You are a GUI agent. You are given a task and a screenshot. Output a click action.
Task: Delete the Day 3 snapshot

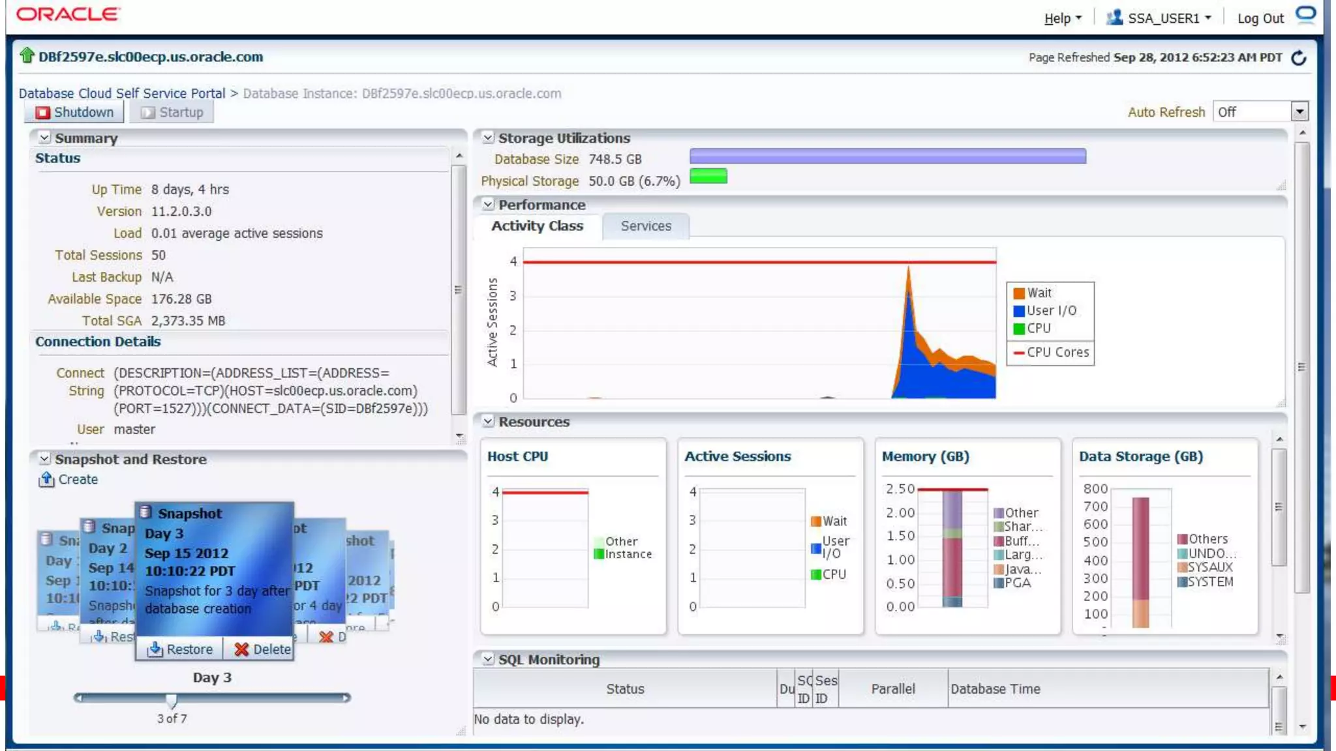point(262,649)
